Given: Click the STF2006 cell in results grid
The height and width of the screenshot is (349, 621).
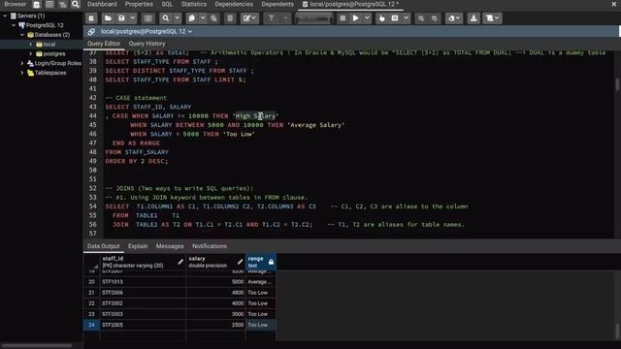Looking at the screenshot, I should click(x=143, y=293).
